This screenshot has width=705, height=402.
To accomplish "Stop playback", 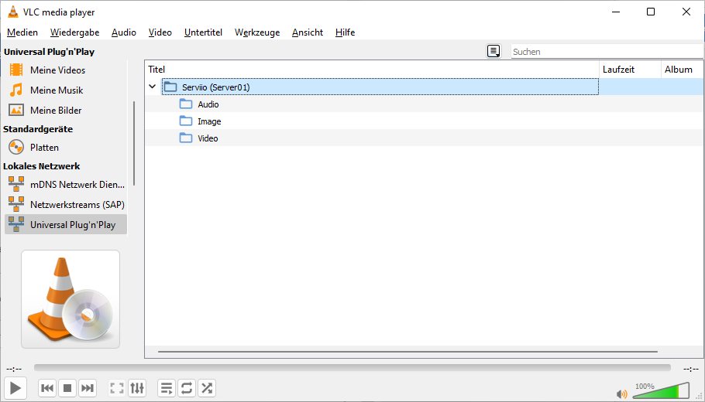I will click(67, 388).
